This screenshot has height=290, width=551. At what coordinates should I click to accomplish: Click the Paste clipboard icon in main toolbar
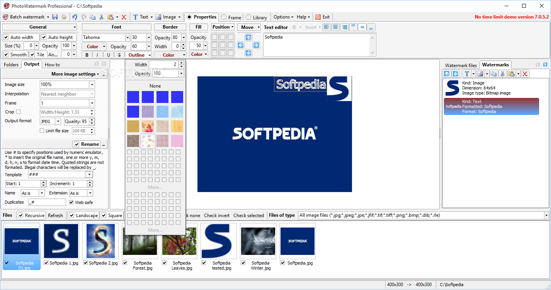click(x=111, y=17)
